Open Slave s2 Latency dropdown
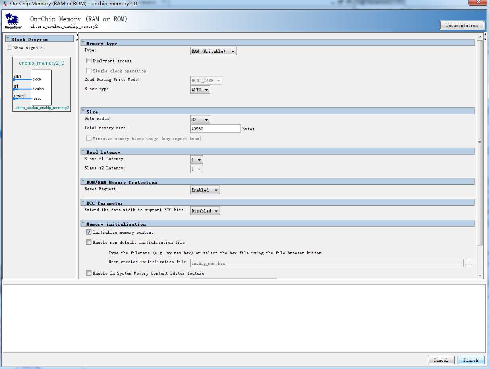Image resolution: width=489 pixels, height=369 pixels. 197,169
